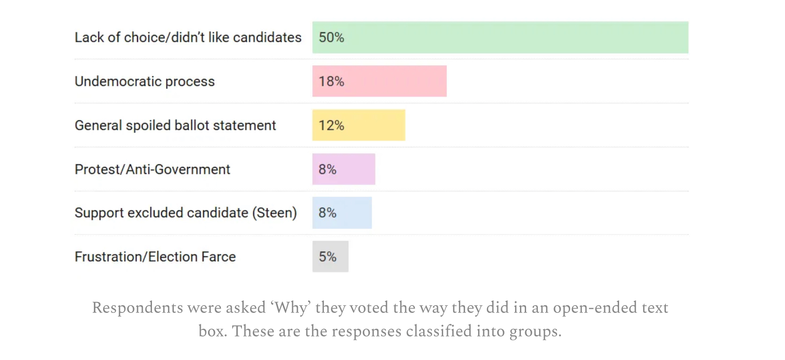
Task: Click the caption line ending "classified into groups"
Action: click(380, 331)
